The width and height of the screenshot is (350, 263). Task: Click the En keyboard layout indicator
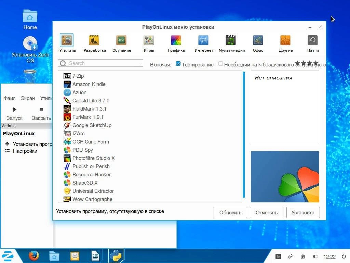(x=278, y=256)
